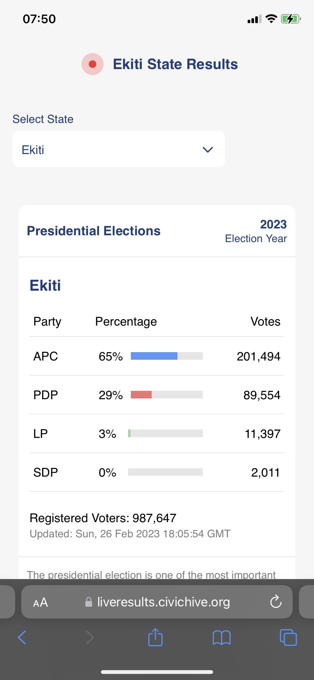The width and height of the screenshot is (314, 680).
Task: Select the APC results row
Action: click(x=157, y=356)
